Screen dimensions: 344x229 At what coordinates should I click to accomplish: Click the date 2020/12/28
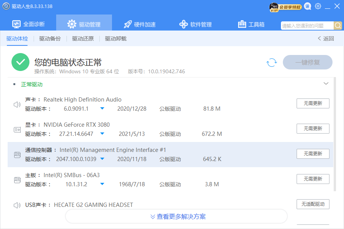[x=132, y=109]
